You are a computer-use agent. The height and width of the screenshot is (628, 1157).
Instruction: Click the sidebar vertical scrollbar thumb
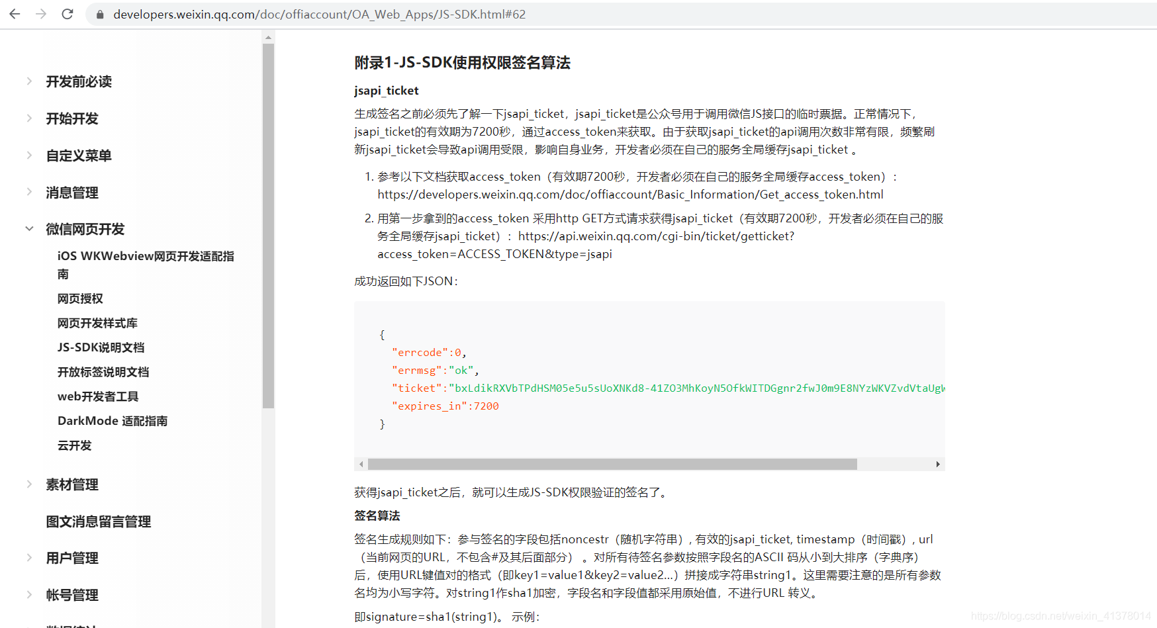[x=268, y=226]
